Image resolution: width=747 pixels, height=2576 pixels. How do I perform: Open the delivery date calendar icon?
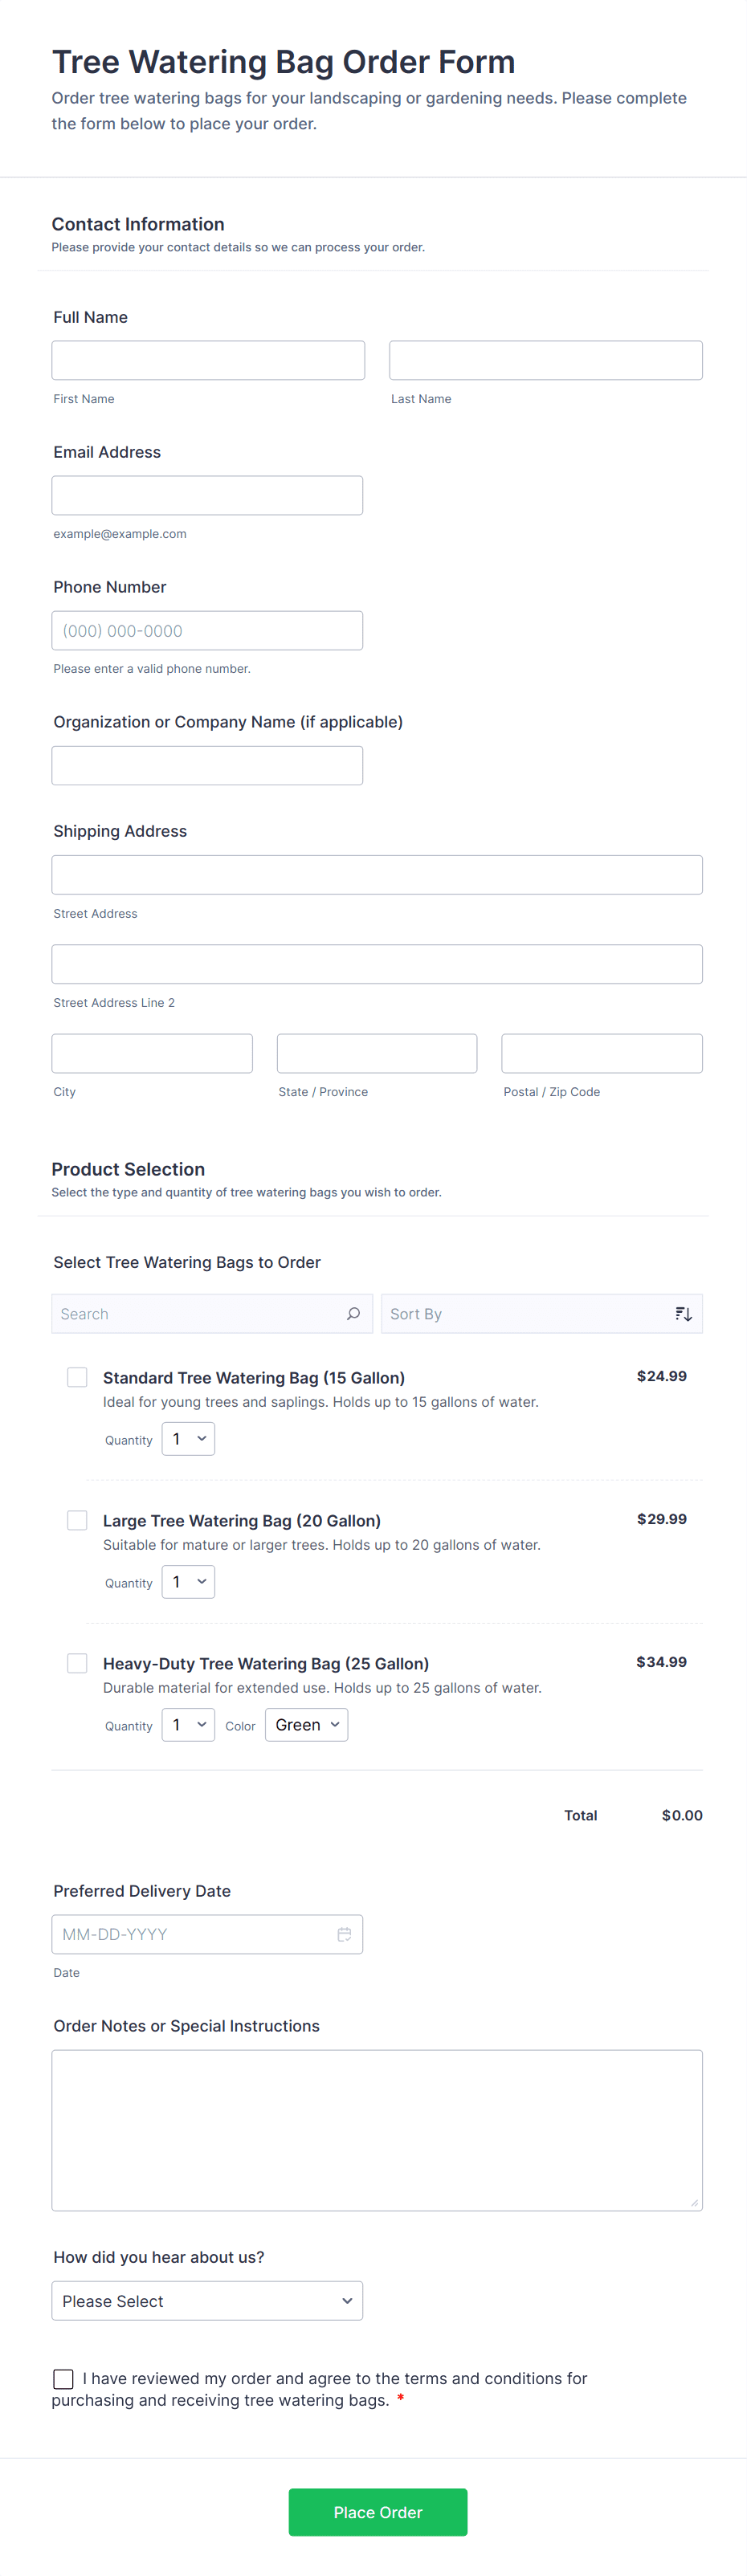(344, 1934)
